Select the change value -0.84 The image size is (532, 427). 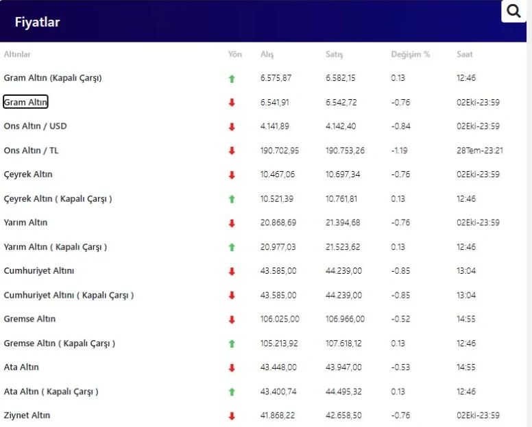(400, 127)
